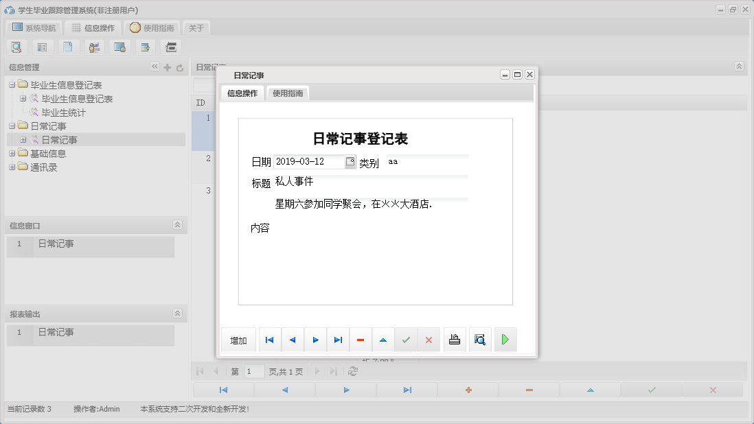
Task: Switch to the 使用指南 tab in the dialog
Action: point(287,93)
